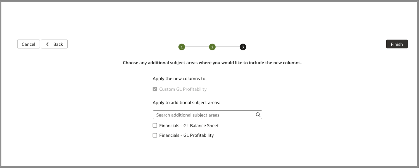The image size is (419, 168).
Task: Jump to step 2 indicator
Action: pyautogui.click(x=212, y=47)
